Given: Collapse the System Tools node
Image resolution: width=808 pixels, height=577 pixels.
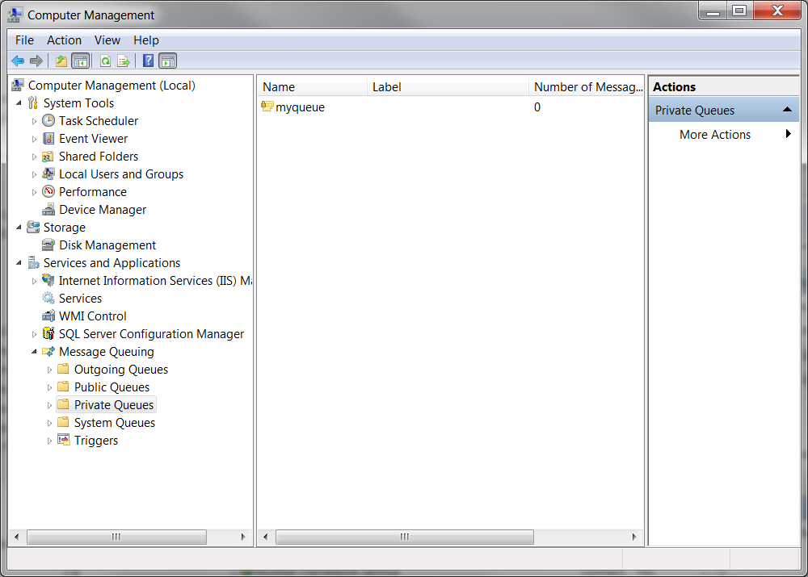Looking at the screenshot, I should coord(19,103).
